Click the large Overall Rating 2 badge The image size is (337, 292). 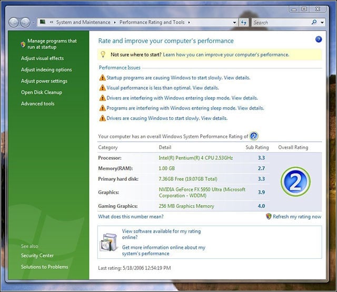295,182
